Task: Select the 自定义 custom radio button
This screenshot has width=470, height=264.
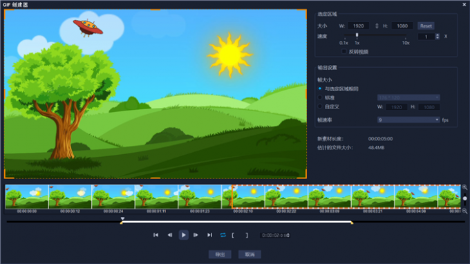Action: (320, 106)
